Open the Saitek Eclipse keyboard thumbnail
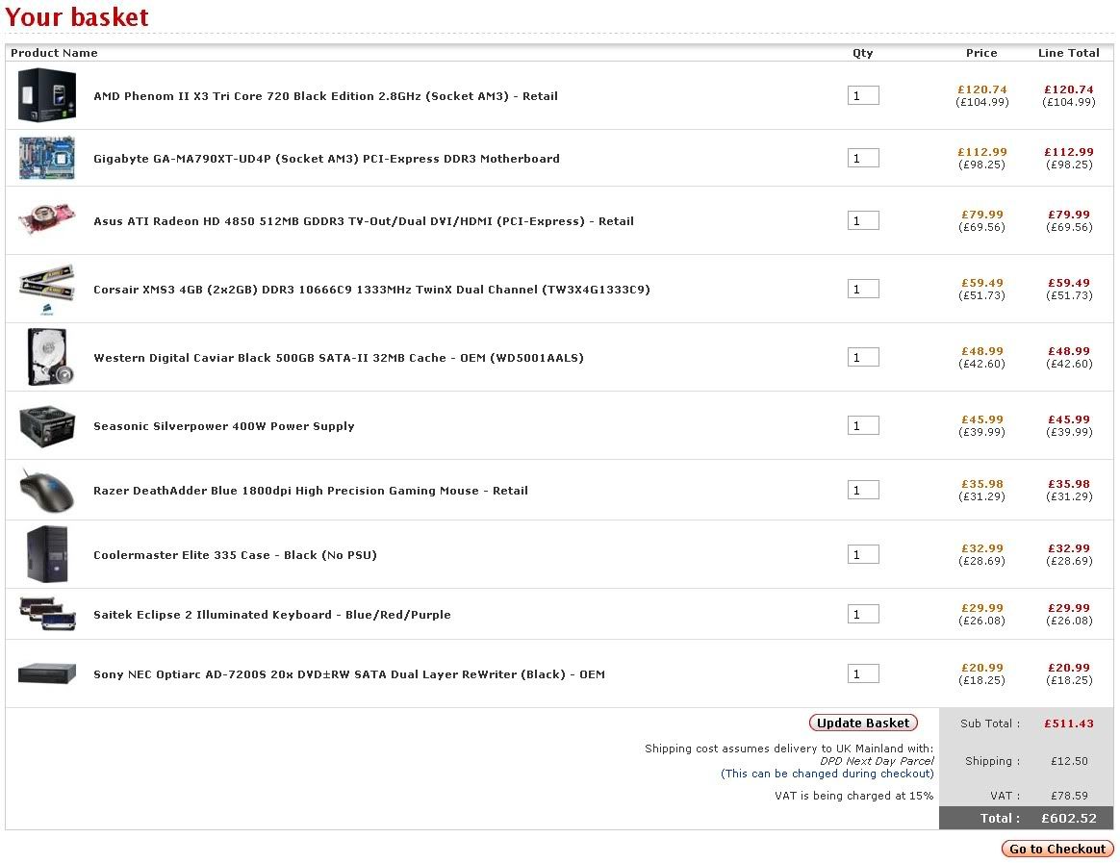Viewport: 1120px width, 863px height. pos(48,614)
